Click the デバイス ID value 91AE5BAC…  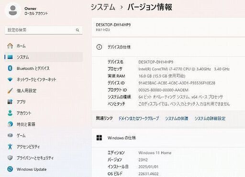pos(177,83)
